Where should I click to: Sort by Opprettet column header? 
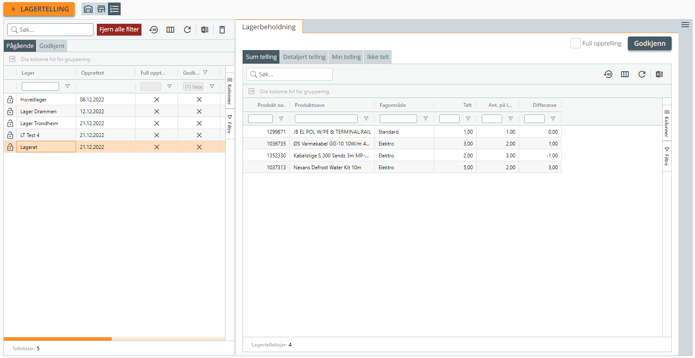(x=93, y=73)
